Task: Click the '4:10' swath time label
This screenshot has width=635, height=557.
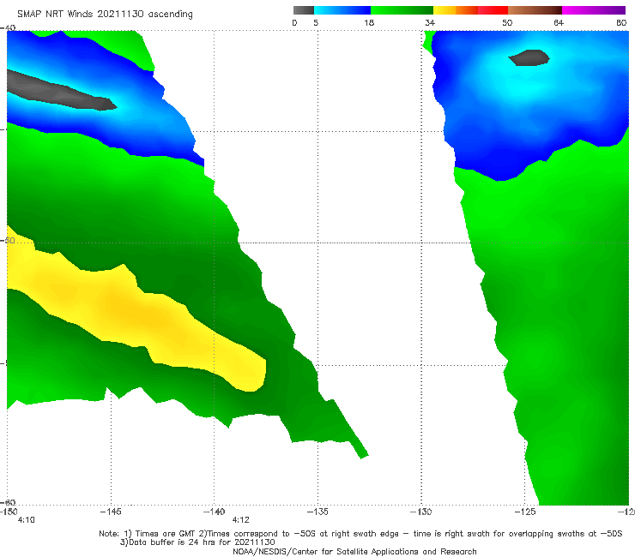Action: (26, 520)
